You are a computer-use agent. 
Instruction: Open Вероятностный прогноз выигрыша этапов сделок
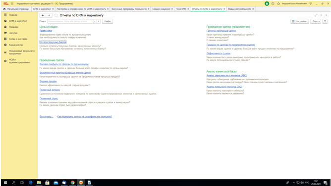65,73
